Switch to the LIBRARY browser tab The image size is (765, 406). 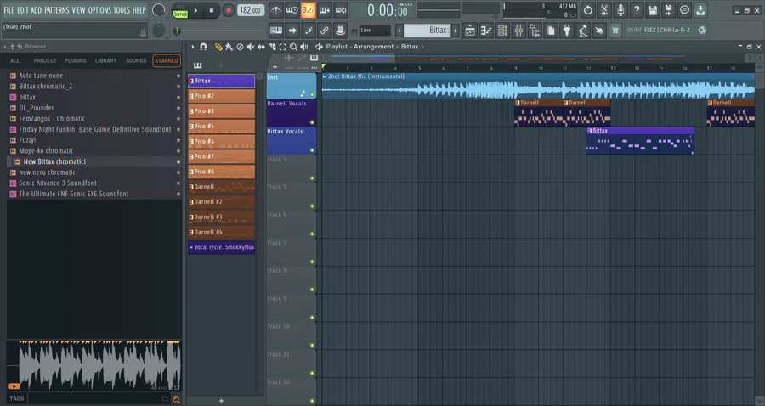pyautogui.click(x=106, y=61)
